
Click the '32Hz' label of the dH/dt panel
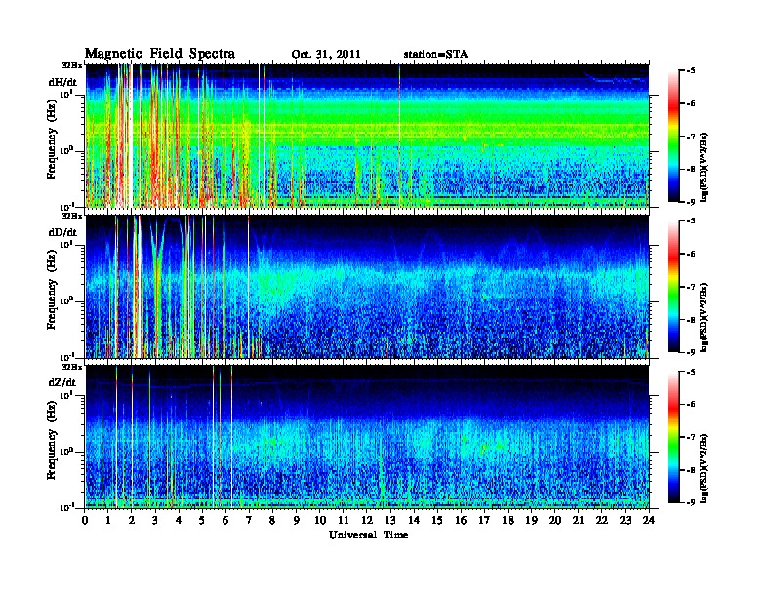[x=71, y=65]
